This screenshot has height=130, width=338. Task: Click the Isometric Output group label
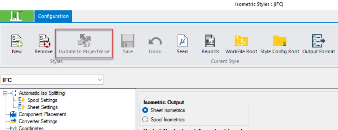(164, 102)
